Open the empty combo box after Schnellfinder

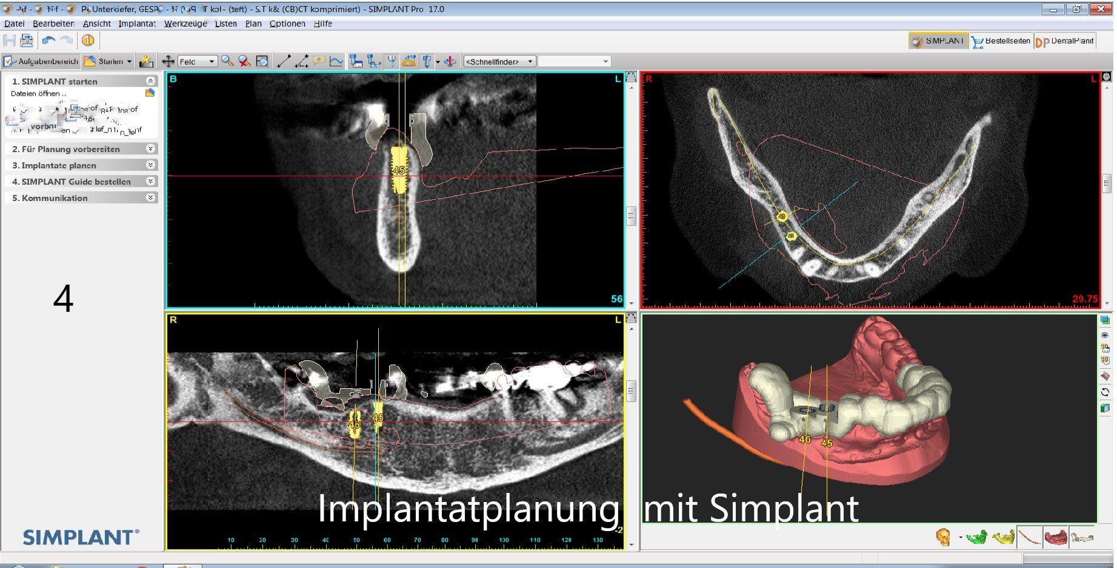[x=574, y=62]
